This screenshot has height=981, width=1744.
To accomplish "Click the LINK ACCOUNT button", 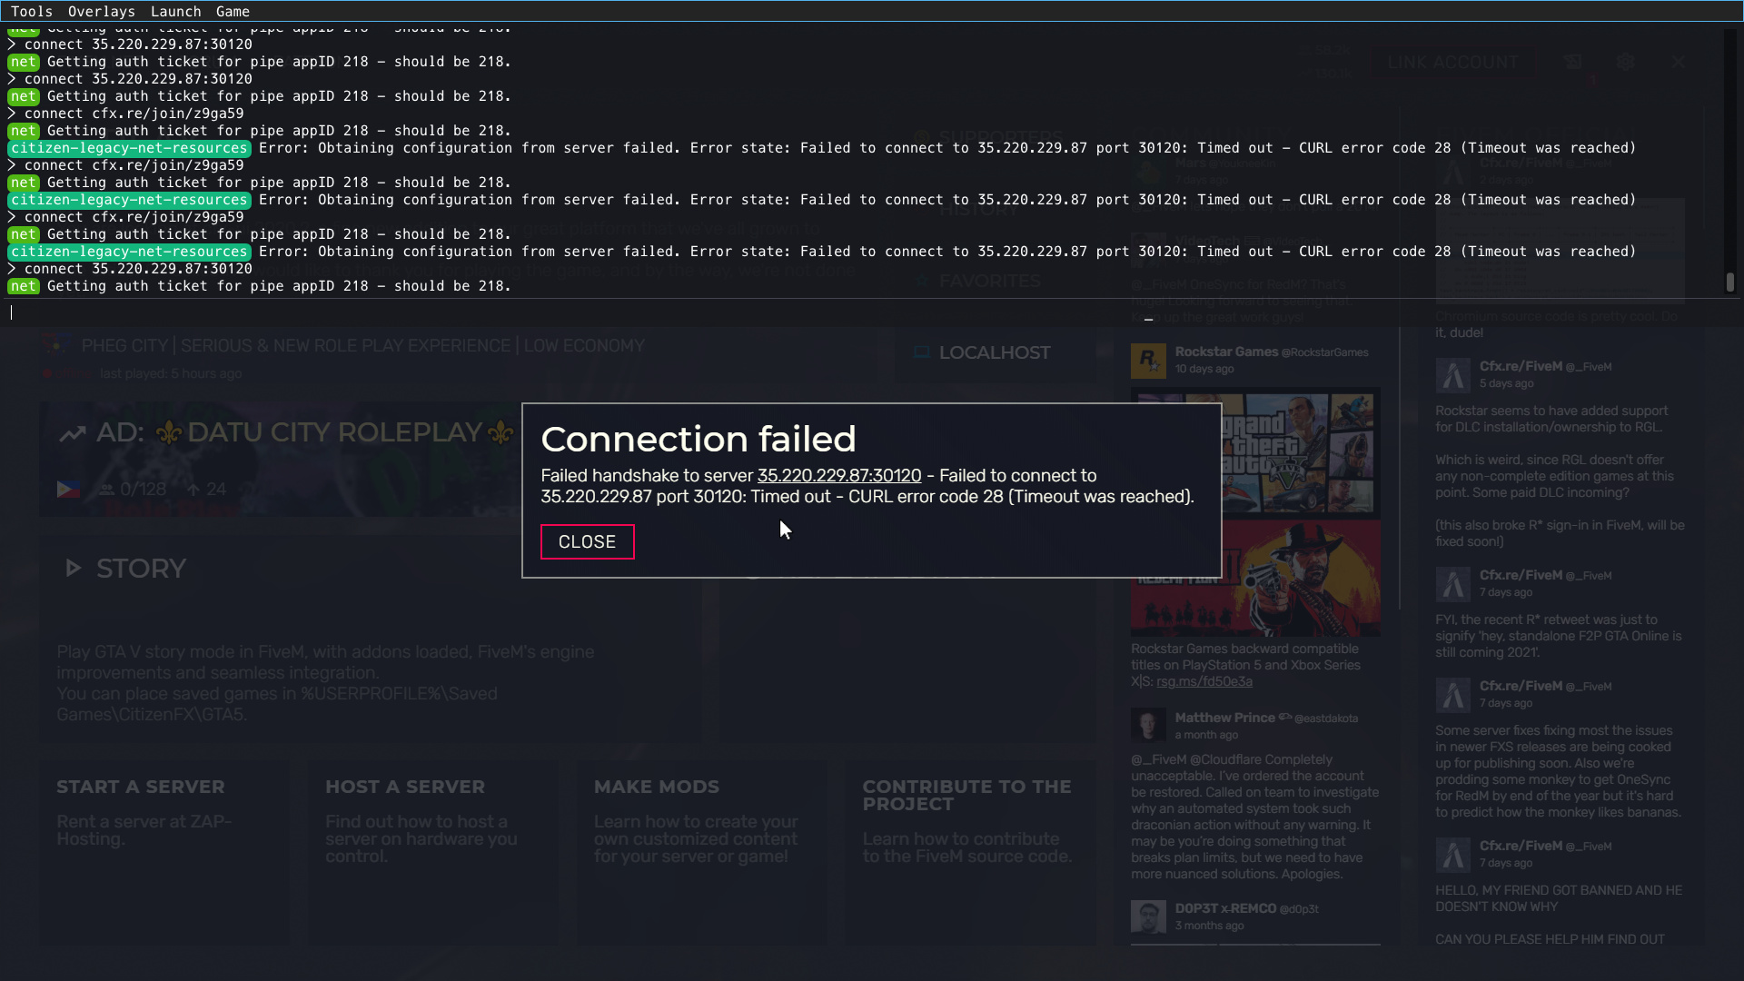I will (1452, 62).
